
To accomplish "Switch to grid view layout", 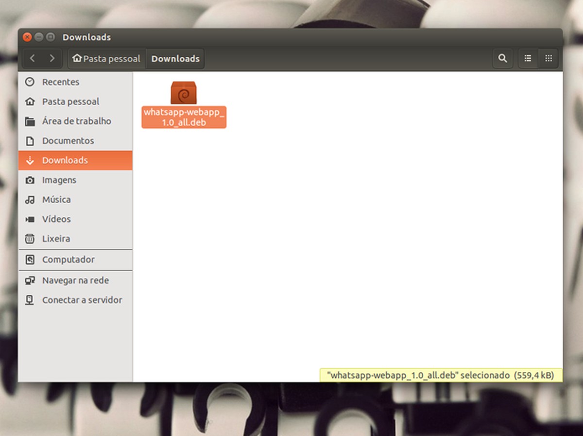I will 549,58.
